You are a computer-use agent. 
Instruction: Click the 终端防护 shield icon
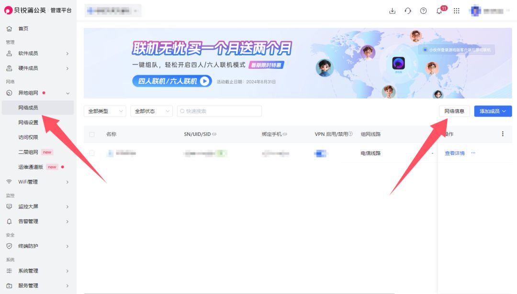tap(9, 246)
